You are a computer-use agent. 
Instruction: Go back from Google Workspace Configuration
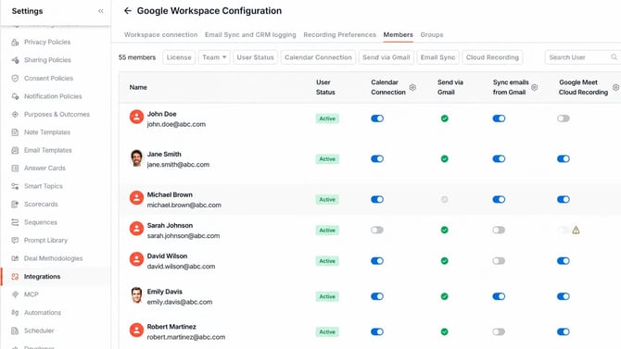(128, 11)
